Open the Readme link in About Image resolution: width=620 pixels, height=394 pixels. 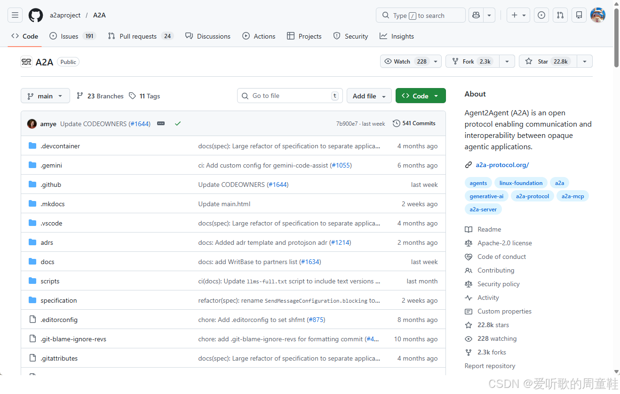483,229
